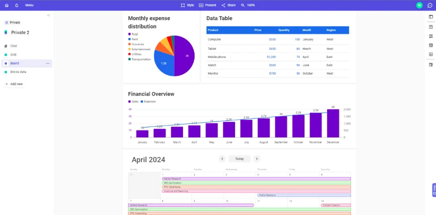Screen dimensions: 436x215
Task: Sort by the Month column header
Action: (306, 30)
